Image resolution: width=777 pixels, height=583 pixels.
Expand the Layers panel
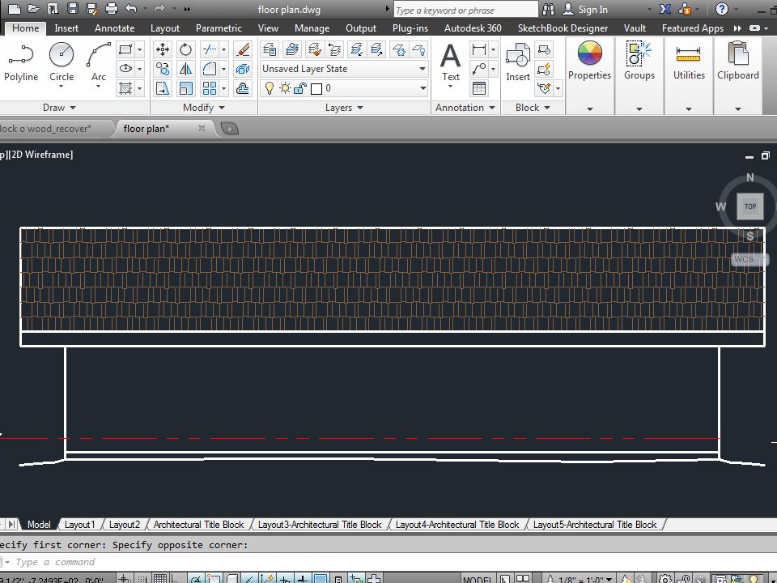[x=345, y=107]
